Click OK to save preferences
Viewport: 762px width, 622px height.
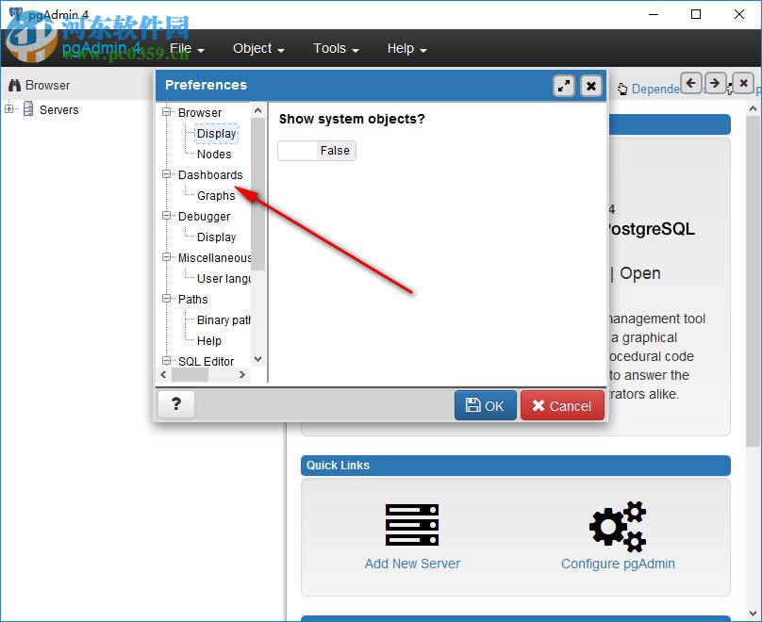pos(485,405)
